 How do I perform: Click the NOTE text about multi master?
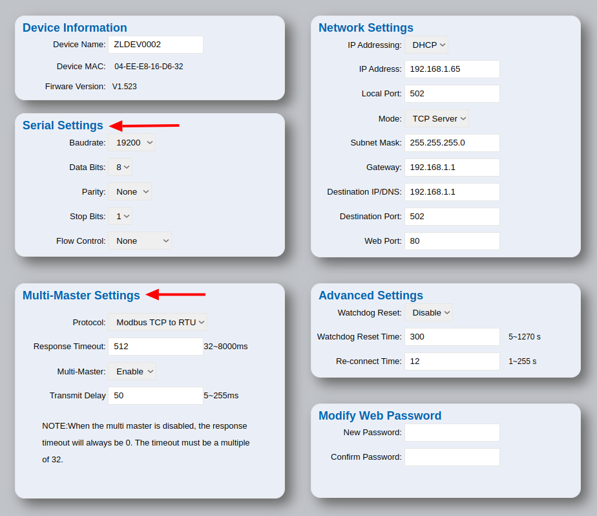(146, 443)
